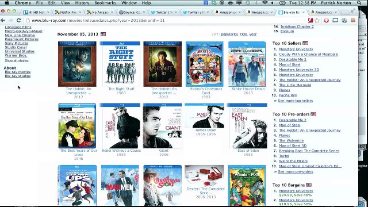
Task: Click See more top sellers
Action: coord(295,101)
